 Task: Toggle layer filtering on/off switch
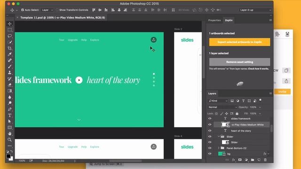pos(260,100)
